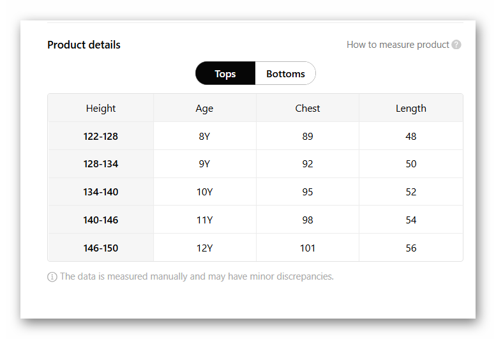496x339 pixels.
Task: Select the 128-134 height row
Action: click(101, 164)
